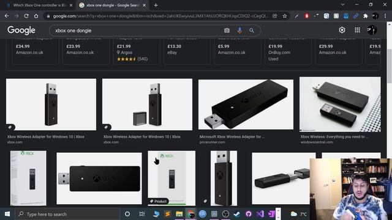Viewport: 392px width, 220px height.
Task: Open GitHub Desktop from taskbar
Action: point(249,214)
